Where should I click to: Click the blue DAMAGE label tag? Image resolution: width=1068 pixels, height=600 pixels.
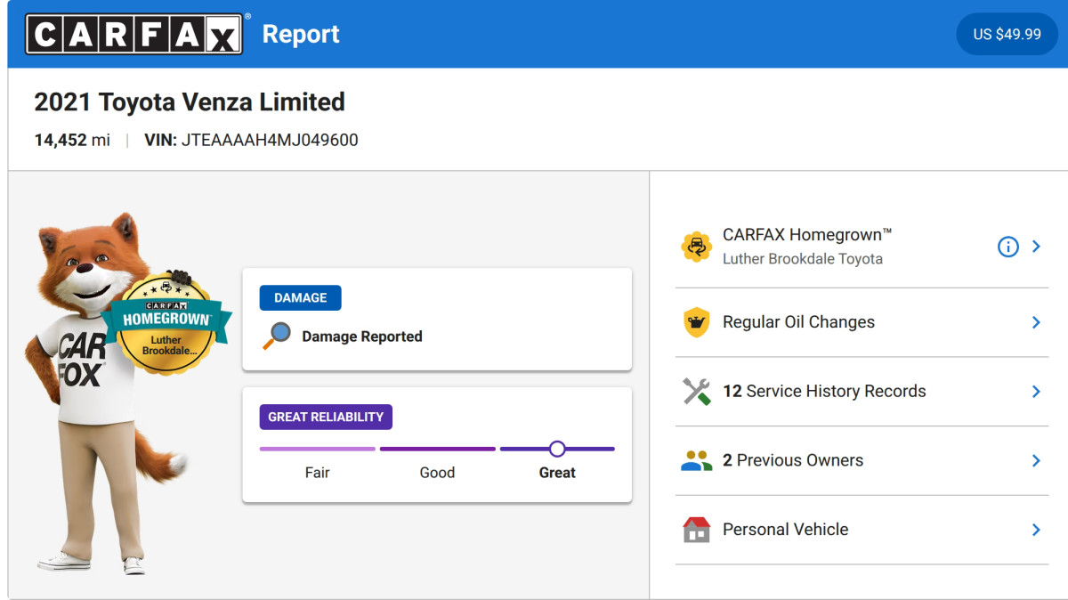[300, 298]
